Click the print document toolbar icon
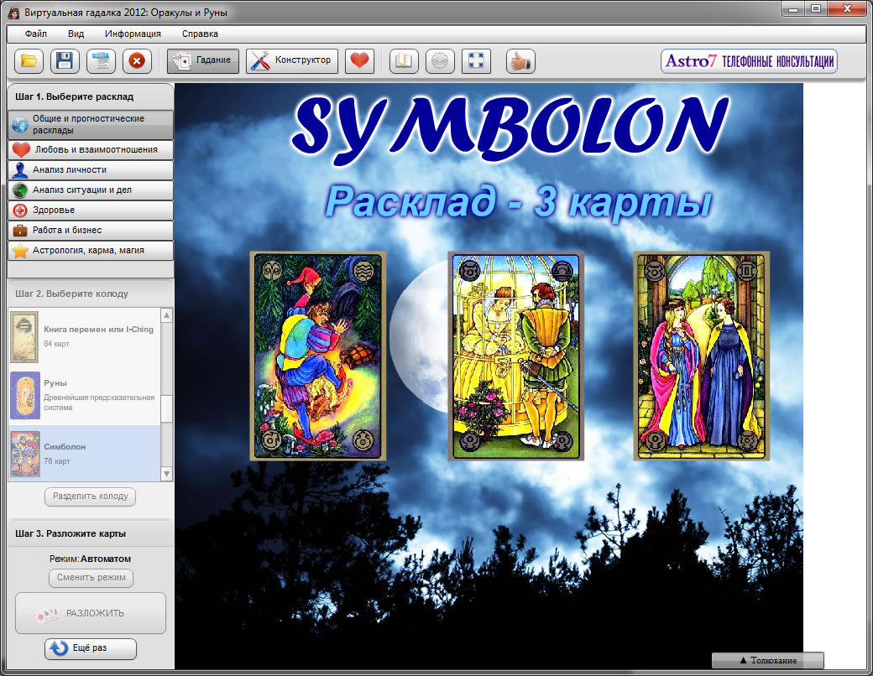 [101, 60]
